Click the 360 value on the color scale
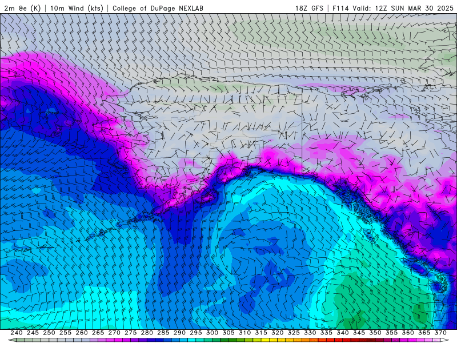Image resolution: width=457 pixels, height=343 pixels. [408, 333]
